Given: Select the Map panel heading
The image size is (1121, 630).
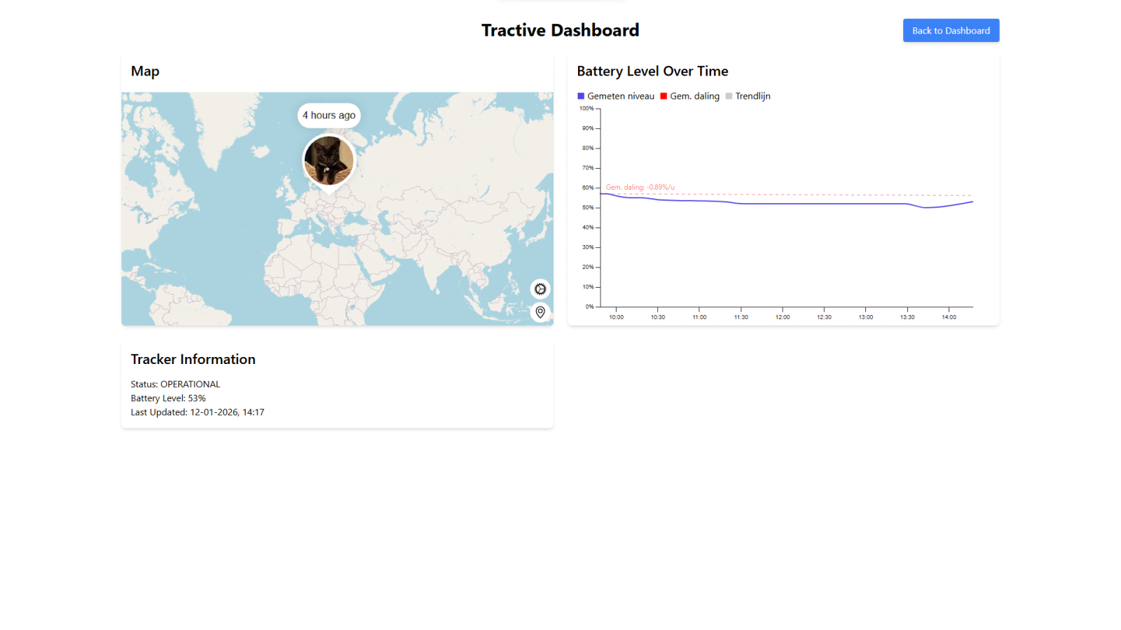Looking at the screenshot, I should pos(145,71).
